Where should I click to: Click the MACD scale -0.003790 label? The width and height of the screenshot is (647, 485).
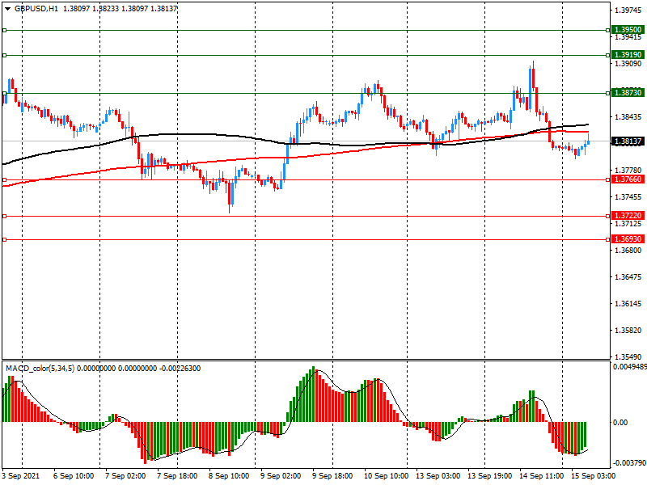pyautogui.click(x=630, y=463)
